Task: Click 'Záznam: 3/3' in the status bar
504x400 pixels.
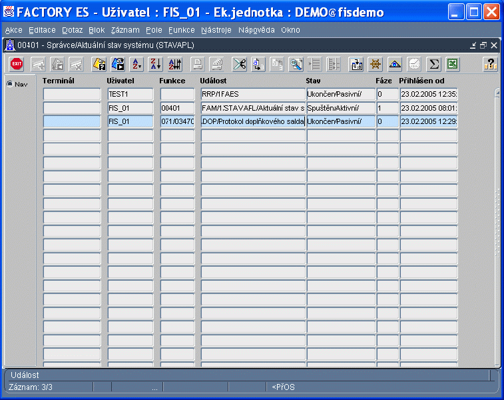Action: click(x=31, y=387)
